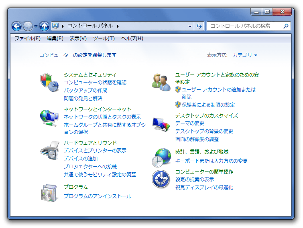Image resolution: width=303 pixels, height=228 pixels.
Task: Open the ファイル(F) menu
Action: tap(27, 38)
